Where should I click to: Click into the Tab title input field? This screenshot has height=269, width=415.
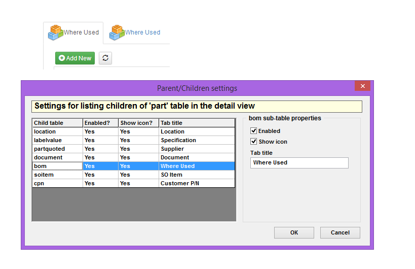coord(299,163)
